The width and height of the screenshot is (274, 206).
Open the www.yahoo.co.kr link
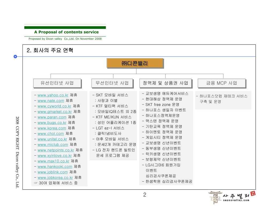click(53, 95)
